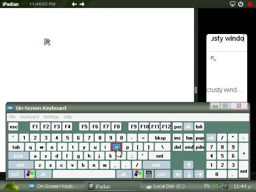Click the w letter key
The height and width of the screenshot is (192, 256).
point(42,147)
